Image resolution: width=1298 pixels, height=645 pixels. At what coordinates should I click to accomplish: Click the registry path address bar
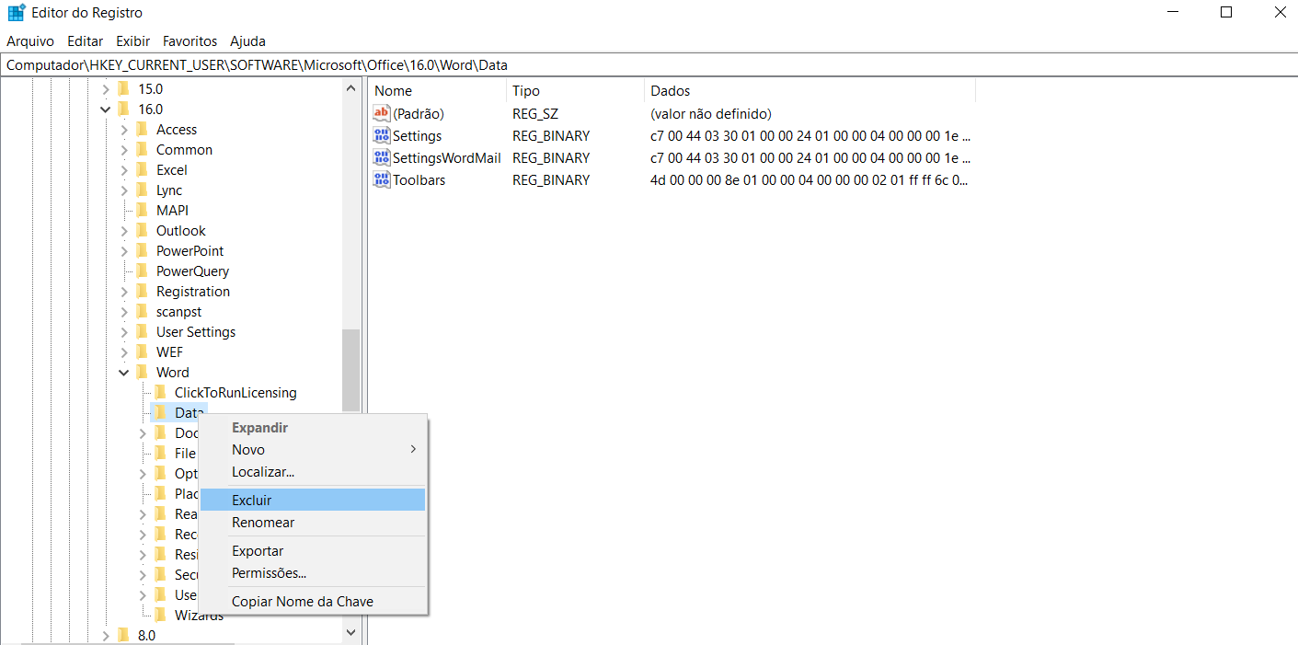[x=649, y=65]
